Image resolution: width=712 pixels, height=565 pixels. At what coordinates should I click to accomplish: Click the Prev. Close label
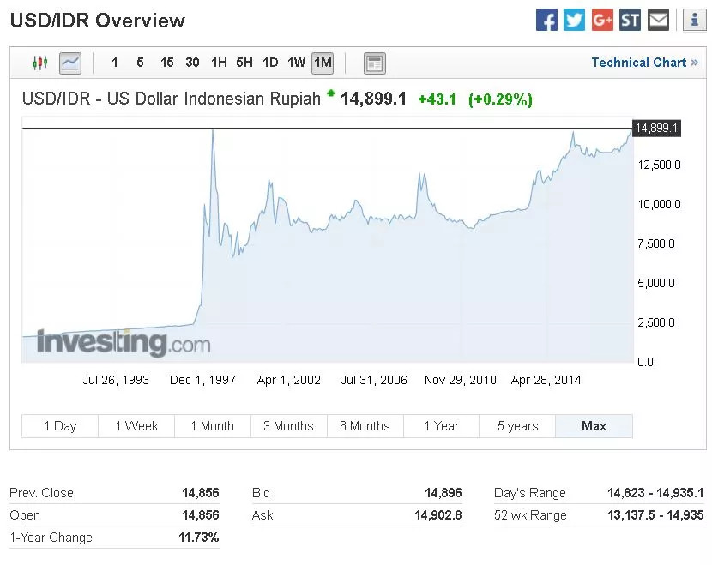click(x=41, y=493)
